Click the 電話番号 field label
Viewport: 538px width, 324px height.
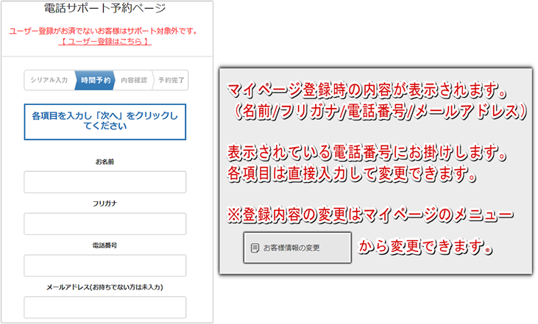105,245
